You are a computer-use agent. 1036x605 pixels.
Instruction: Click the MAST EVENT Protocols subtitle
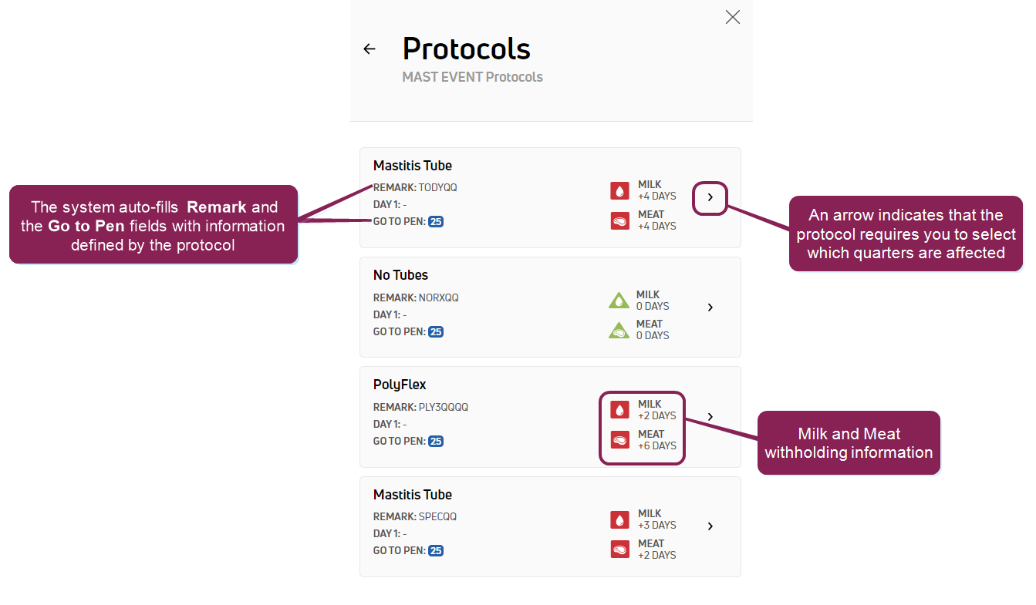472,77
